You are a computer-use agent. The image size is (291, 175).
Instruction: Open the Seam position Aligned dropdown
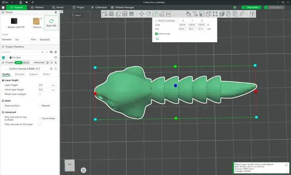pos(47,106)
